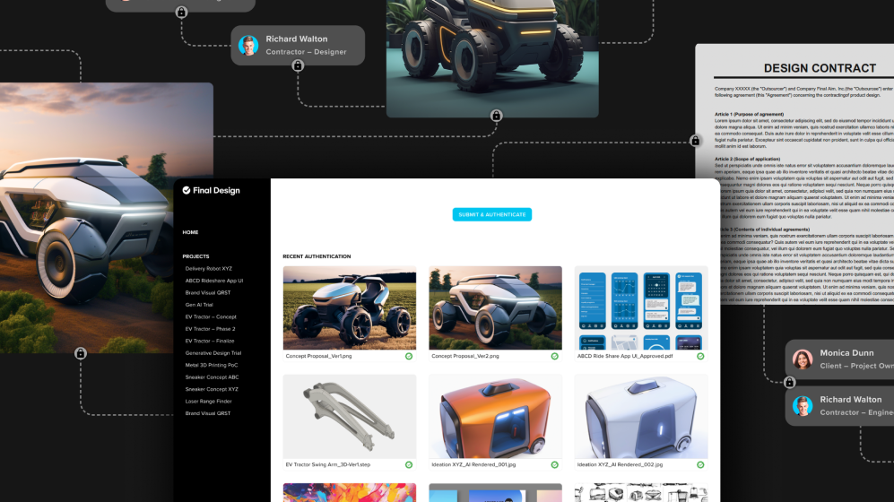Click lock icon below the dark tractor image
The image size is (894, 502).
(x=497, y=116)
